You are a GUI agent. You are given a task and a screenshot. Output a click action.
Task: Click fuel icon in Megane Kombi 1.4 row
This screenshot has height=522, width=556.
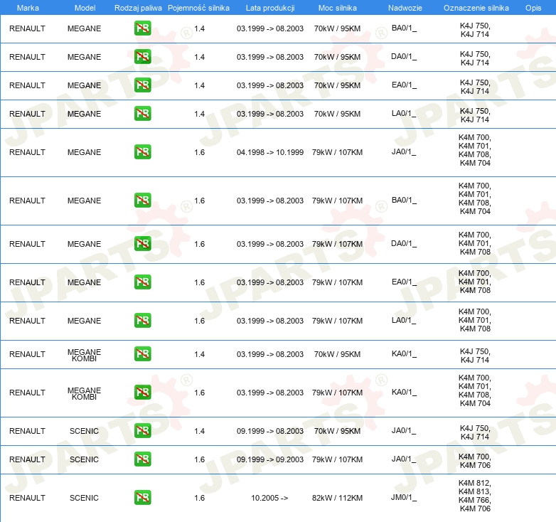(x=142, y=354)
